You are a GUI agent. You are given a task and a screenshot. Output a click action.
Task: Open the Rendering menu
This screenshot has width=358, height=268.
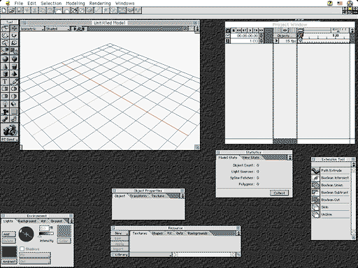click(100, 3)
